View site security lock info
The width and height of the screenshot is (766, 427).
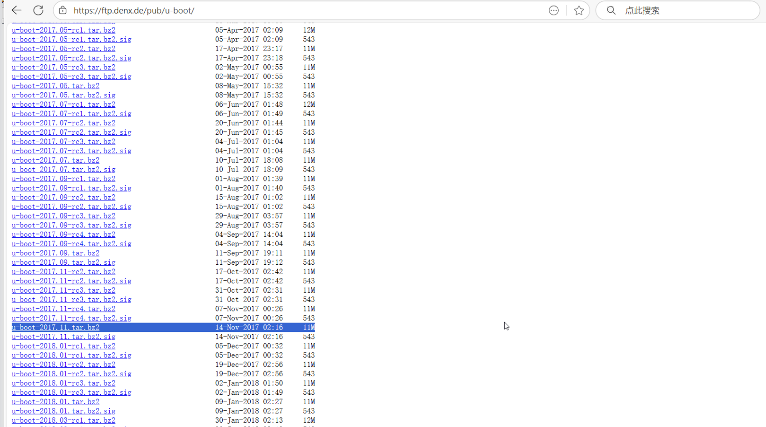(x=63, y=10)
